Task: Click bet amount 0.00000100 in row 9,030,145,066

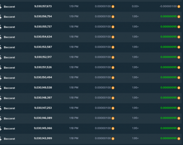Action: (x=103, y=128)
